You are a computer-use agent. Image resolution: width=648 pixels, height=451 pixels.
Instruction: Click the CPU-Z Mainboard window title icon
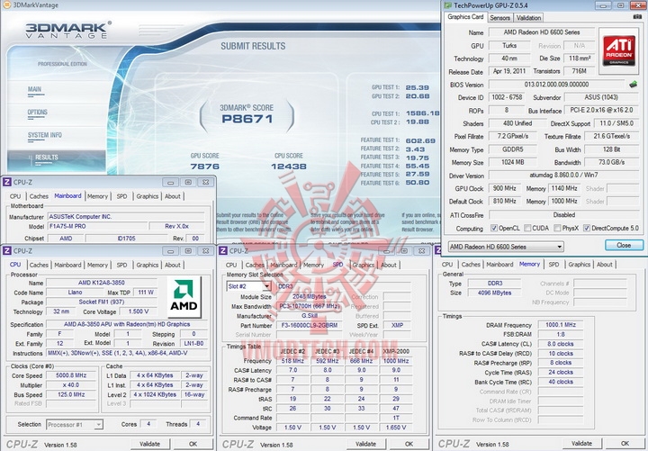7,182
